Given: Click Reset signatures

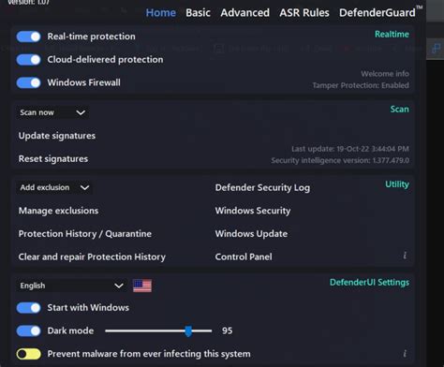Looking at the screenshot, I should pos(53,159).
